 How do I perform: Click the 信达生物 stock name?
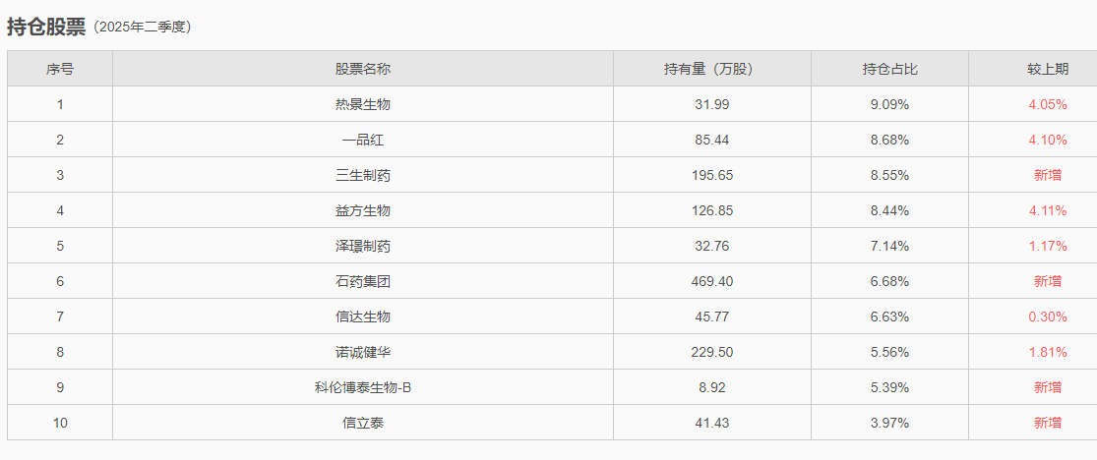pyautogui.click(x=362, y=316)
